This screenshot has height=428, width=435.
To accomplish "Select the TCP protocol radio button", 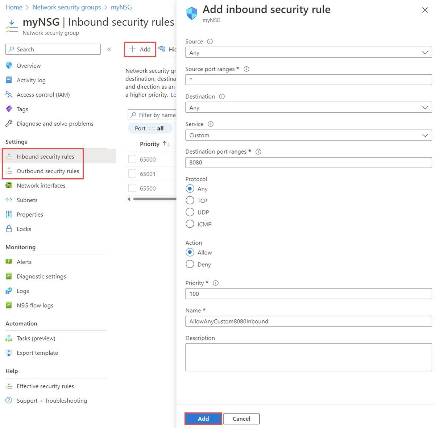I will [190, 200].
